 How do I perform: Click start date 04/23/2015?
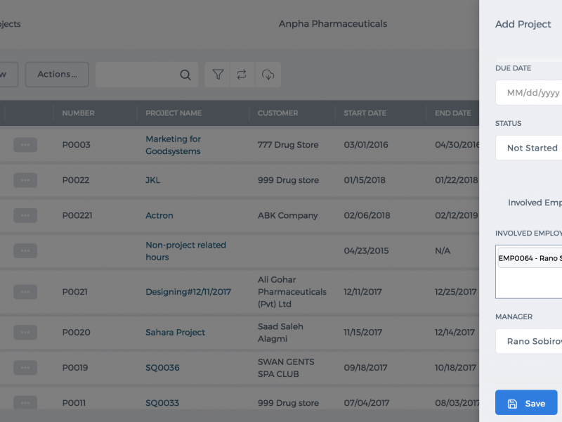point(366,250)
